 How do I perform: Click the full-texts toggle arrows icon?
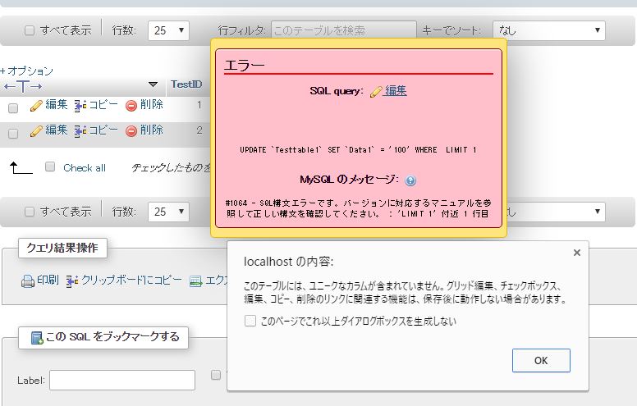pos(23,86)
